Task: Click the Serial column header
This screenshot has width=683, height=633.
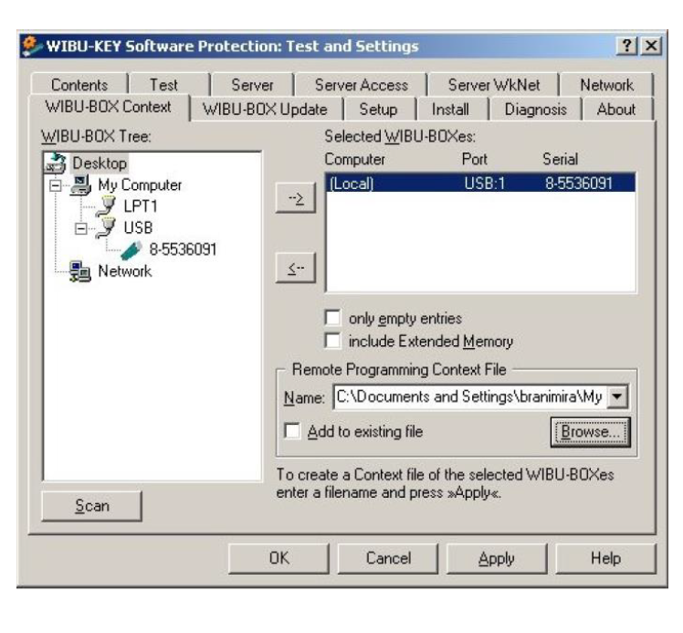Action: pos(560,159)
